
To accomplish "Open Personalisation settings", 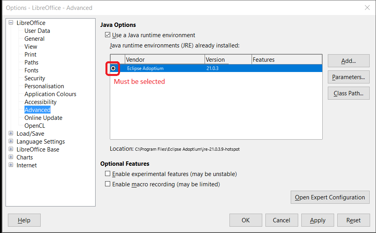I will pos(44,86).
